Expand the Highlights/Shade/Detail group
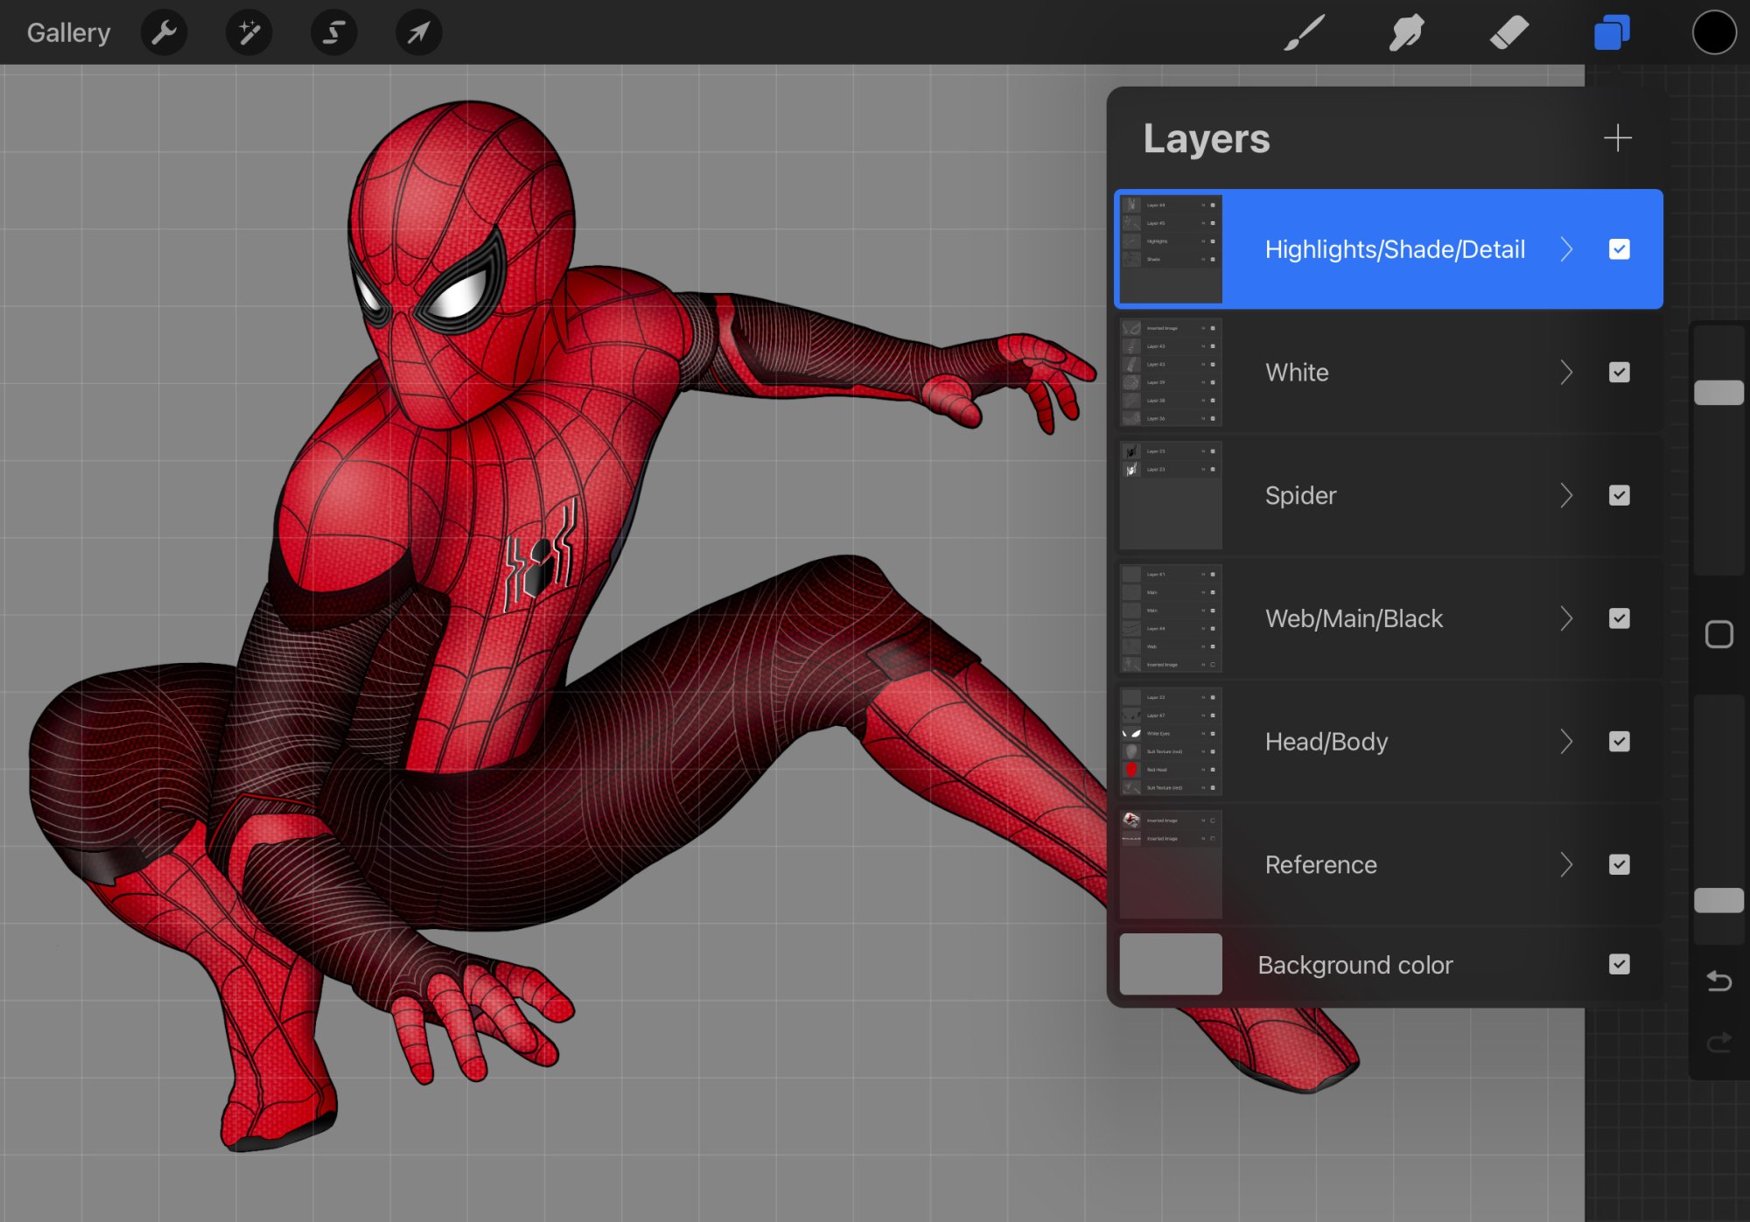This screenshot has width=1750, height=1222. tap(1566, 250)
